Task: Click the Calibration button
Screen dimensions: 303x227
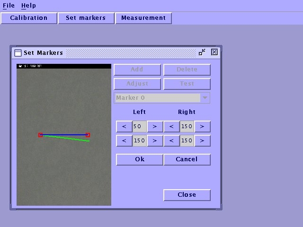Action: [x=29, y=18]
